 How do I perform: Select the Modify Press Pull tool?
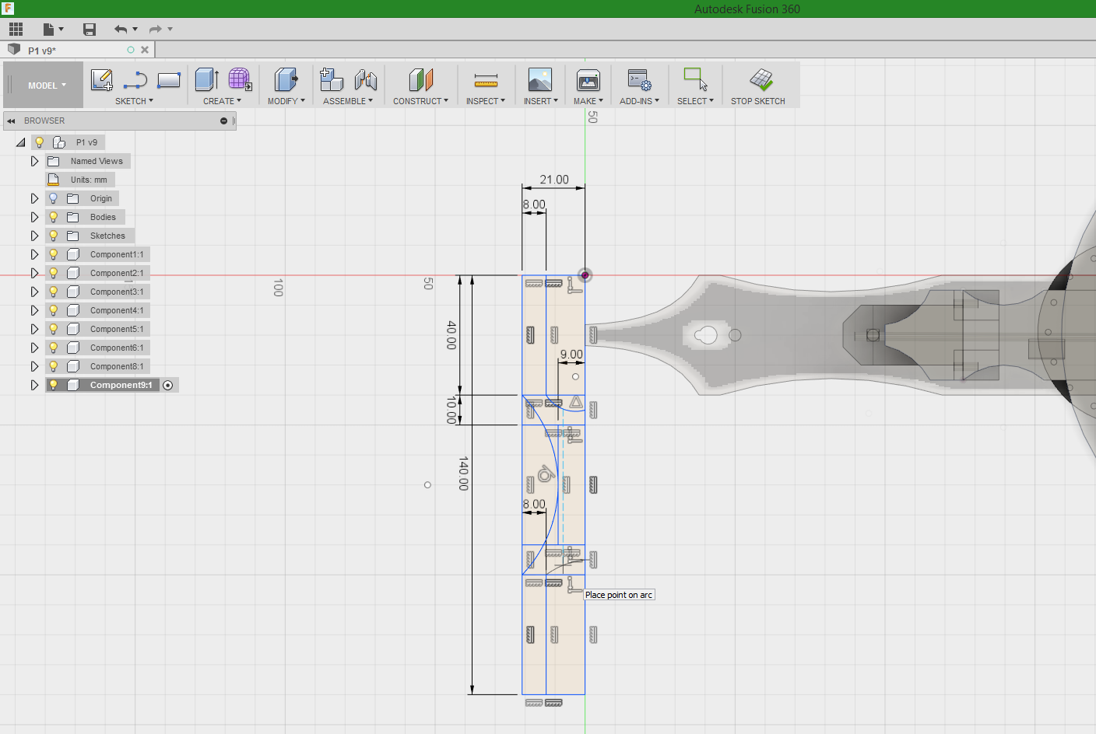pyautogui.click(x=286, y=80)
